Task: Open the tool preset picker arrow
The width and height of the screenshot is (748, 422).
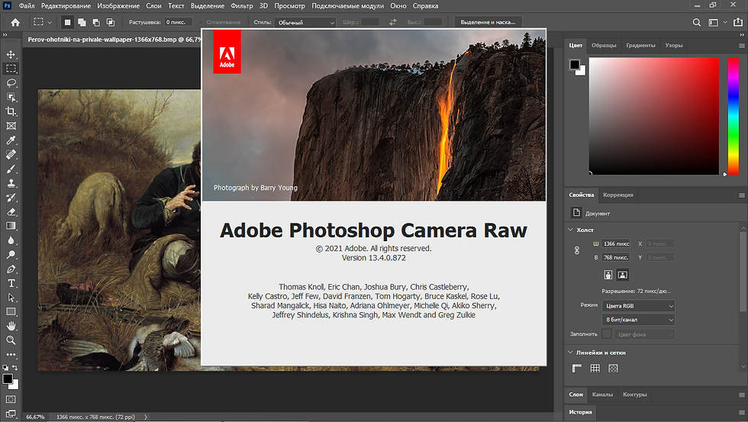Action: pyautogui.click(x=49, y=22)
